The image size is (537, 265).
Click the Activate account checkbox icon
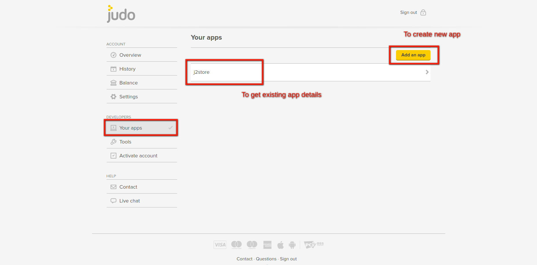[113, 156]
